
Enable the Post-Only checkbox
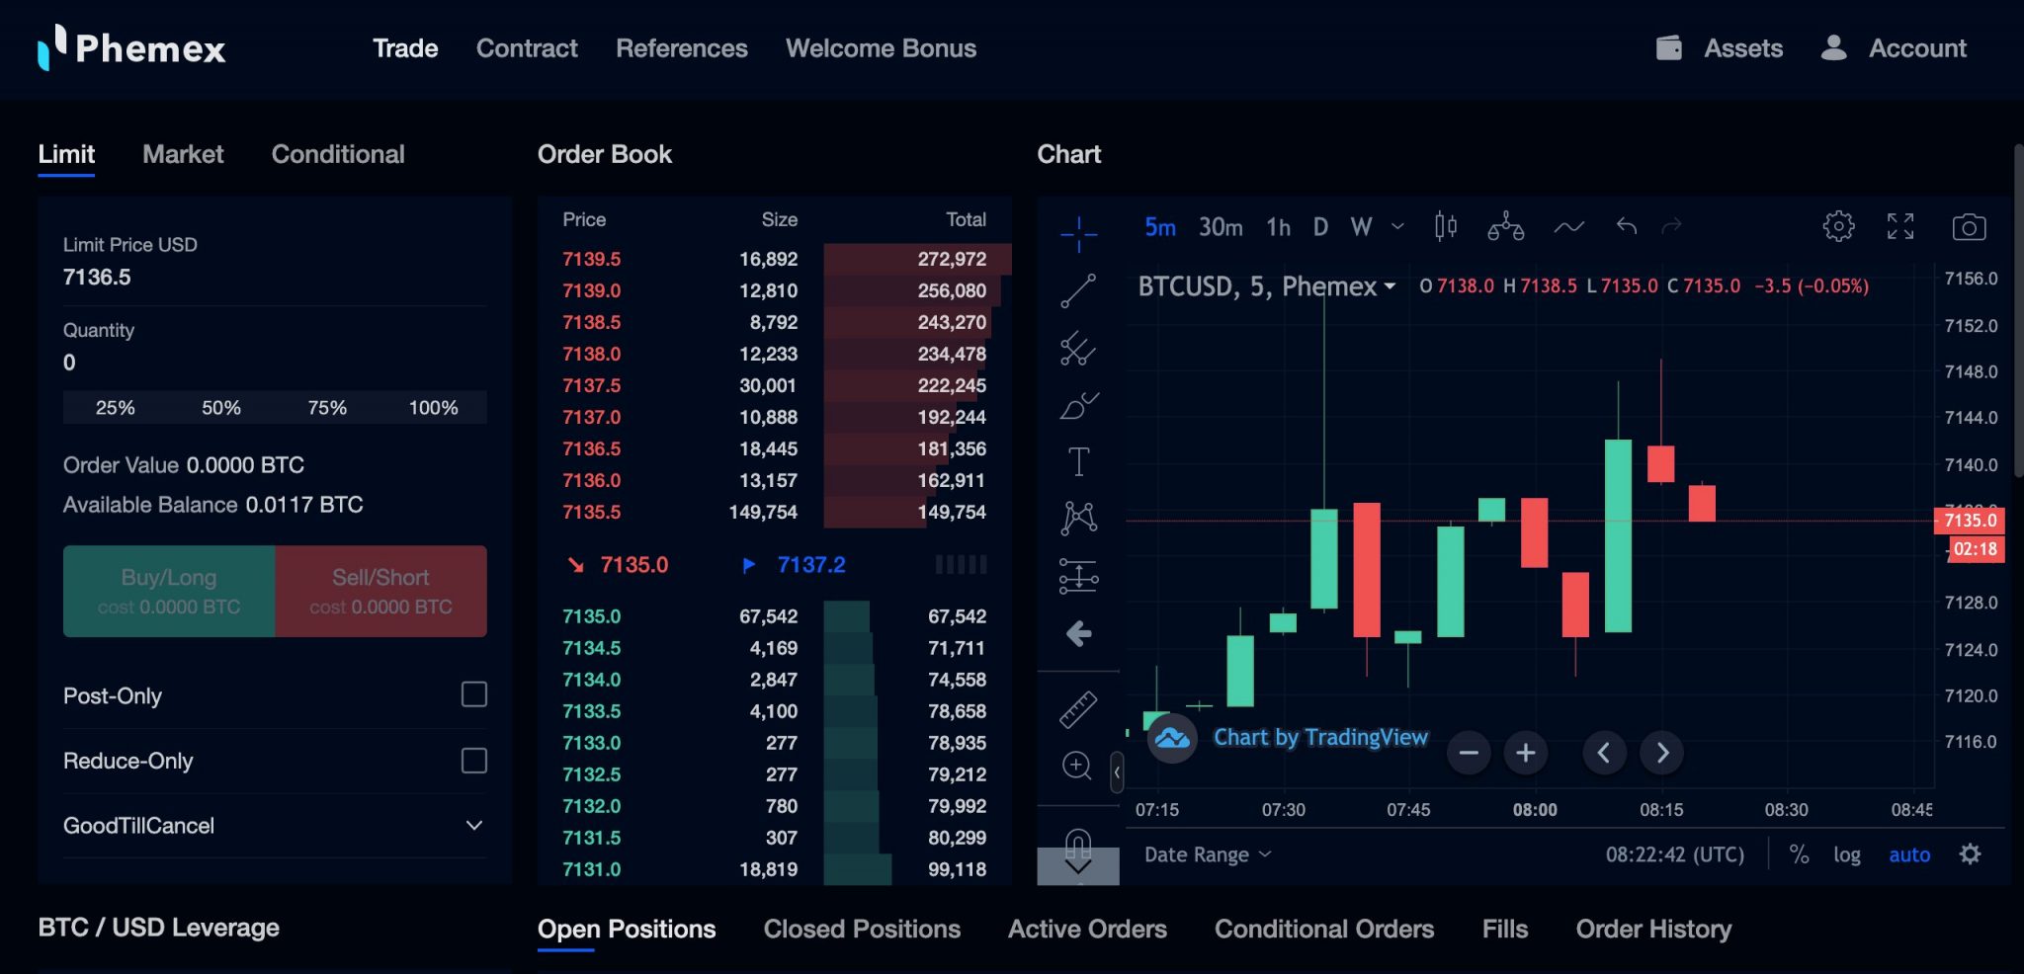click(x=475, y=694)
